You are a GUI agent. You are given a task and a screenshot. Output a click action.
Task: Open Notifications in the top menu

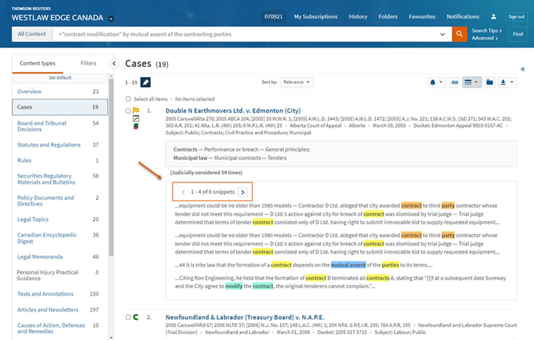463,16
